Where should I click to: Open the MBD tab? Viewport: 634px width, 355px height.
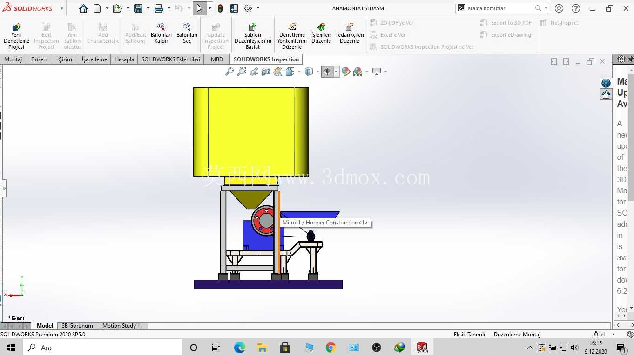(217, 59)
